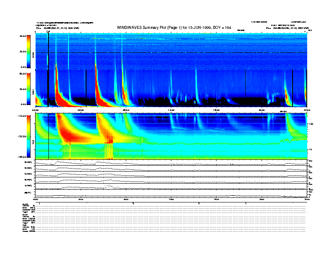Click the 12:00 tick label below RAD1 panel

[171, 110]
